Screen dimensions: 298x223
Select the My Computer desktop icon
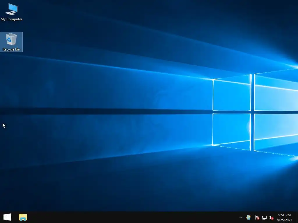[x=11, y=12]
